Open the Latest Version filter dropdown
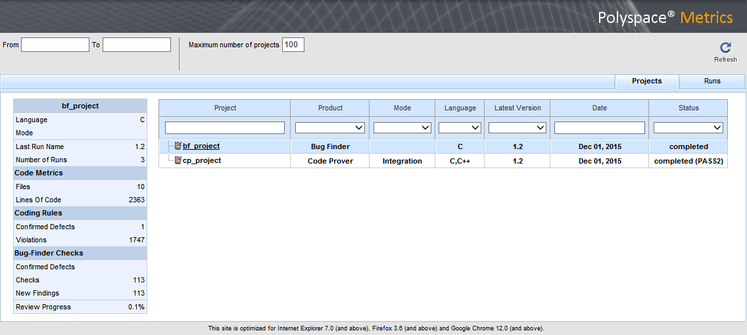This screenshot has height=335, width=747. (518, 127)
